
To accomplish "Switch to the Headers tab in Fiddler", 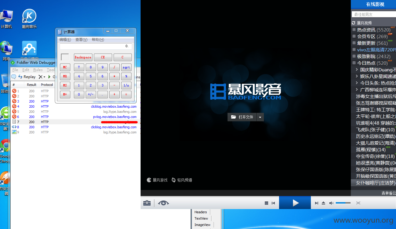I will [x=201, y=212].
